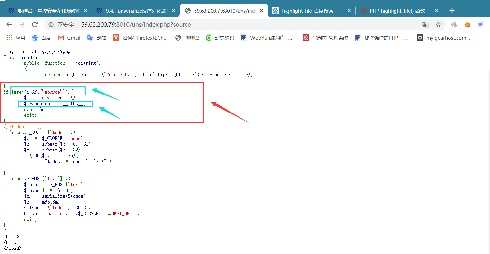Open the translate page icon in the address bar
490x254 pixels.
click(x=425, y=24)
